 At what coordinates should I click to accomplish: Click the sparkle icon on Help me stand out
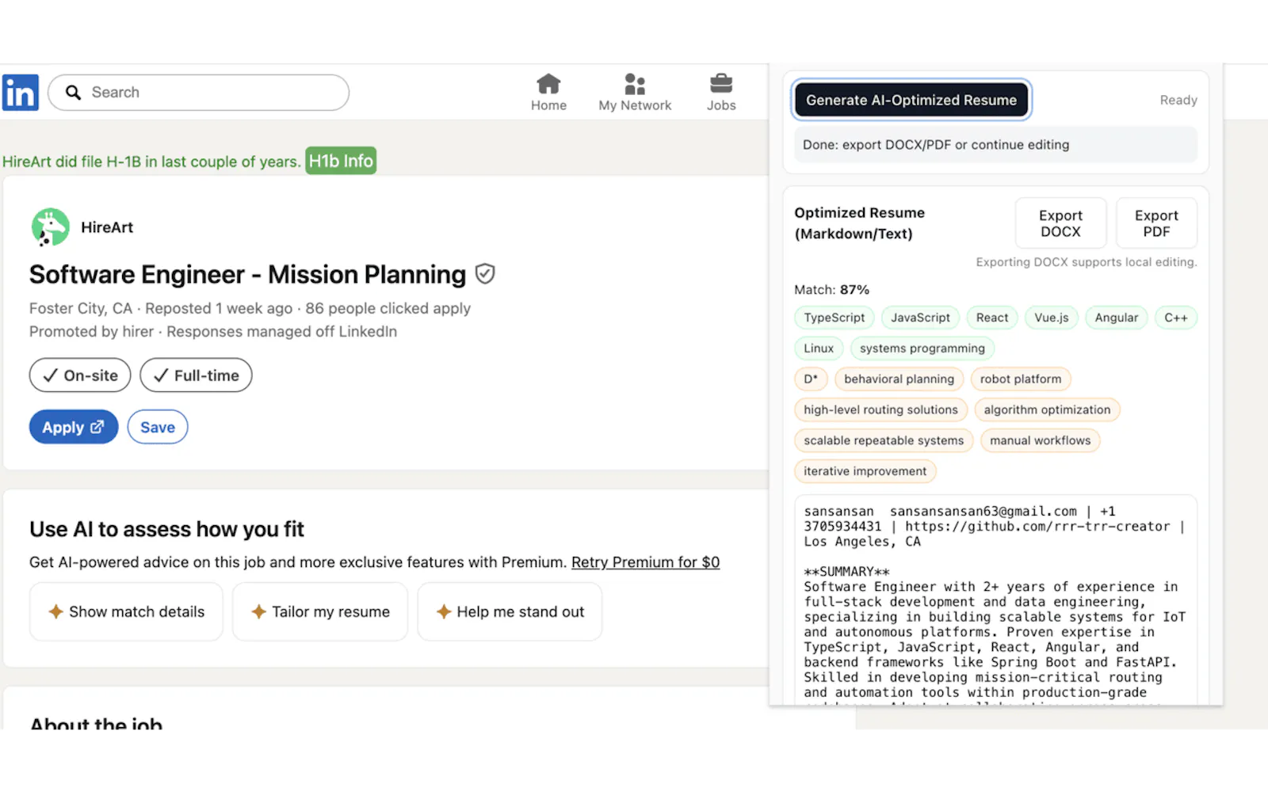pyautogui.click(x=444, y=611)
